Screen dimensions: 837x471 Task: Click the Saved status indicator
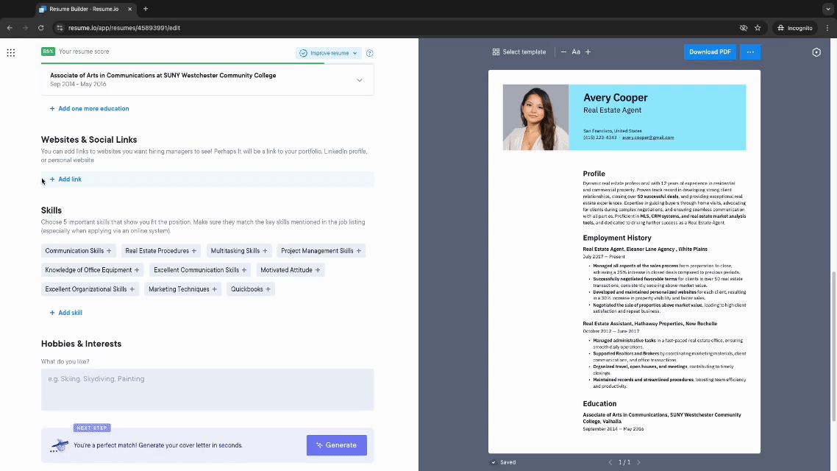[502, 462]
